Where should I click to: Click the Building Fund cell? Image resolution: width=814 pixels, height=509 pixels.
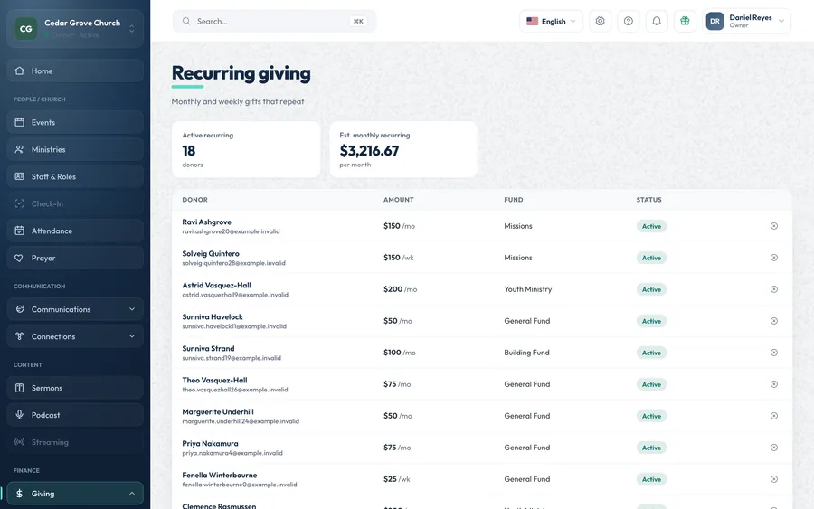point(526,353)
